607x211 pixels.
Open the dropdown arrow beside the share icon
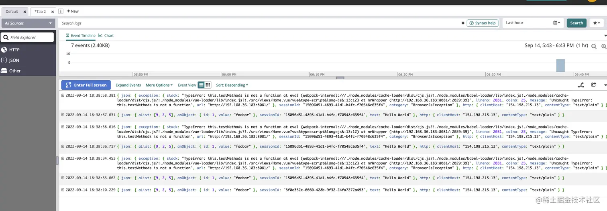[x=605, y=85]
